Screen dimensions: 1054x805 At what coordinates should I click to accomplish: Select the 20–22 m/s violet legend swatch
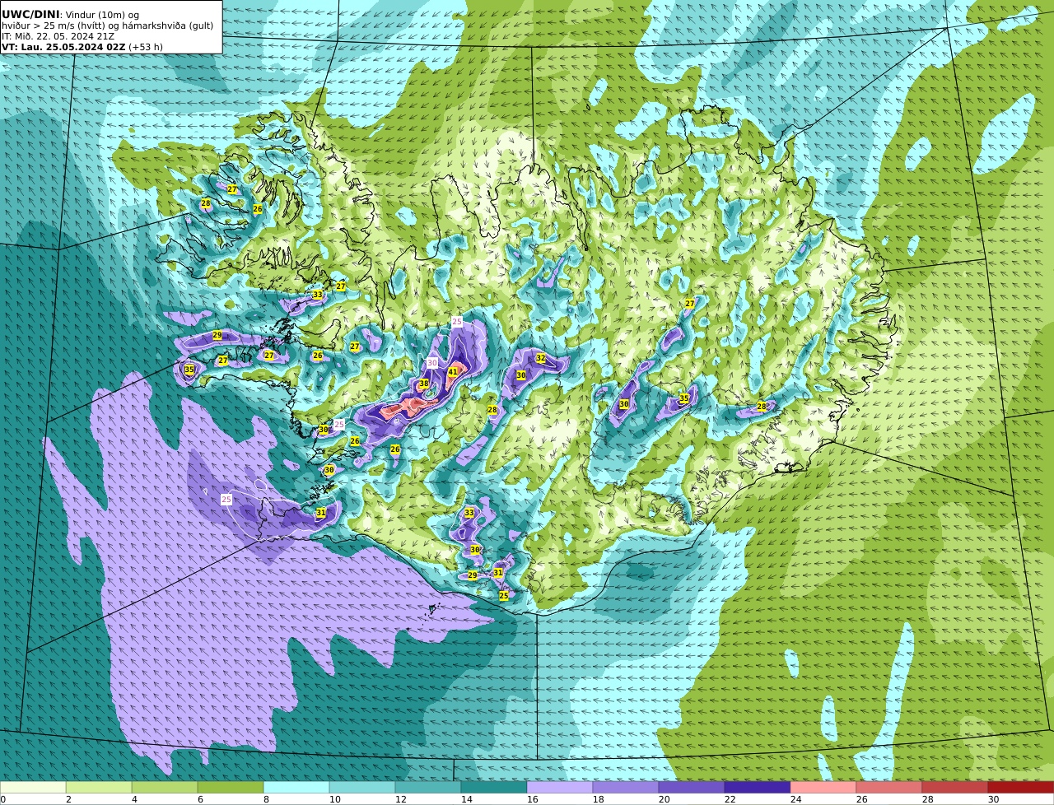tap(692, 788)
